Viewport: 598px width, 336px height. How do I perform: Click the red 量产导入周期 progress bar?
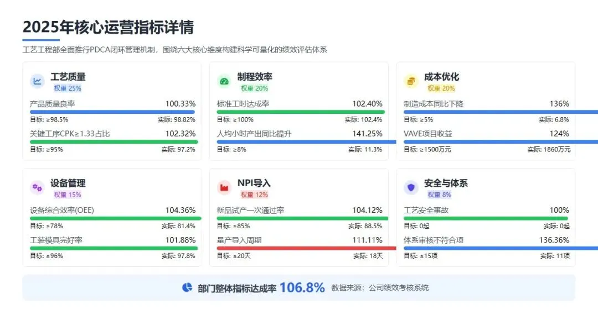(x=306, y=248)
